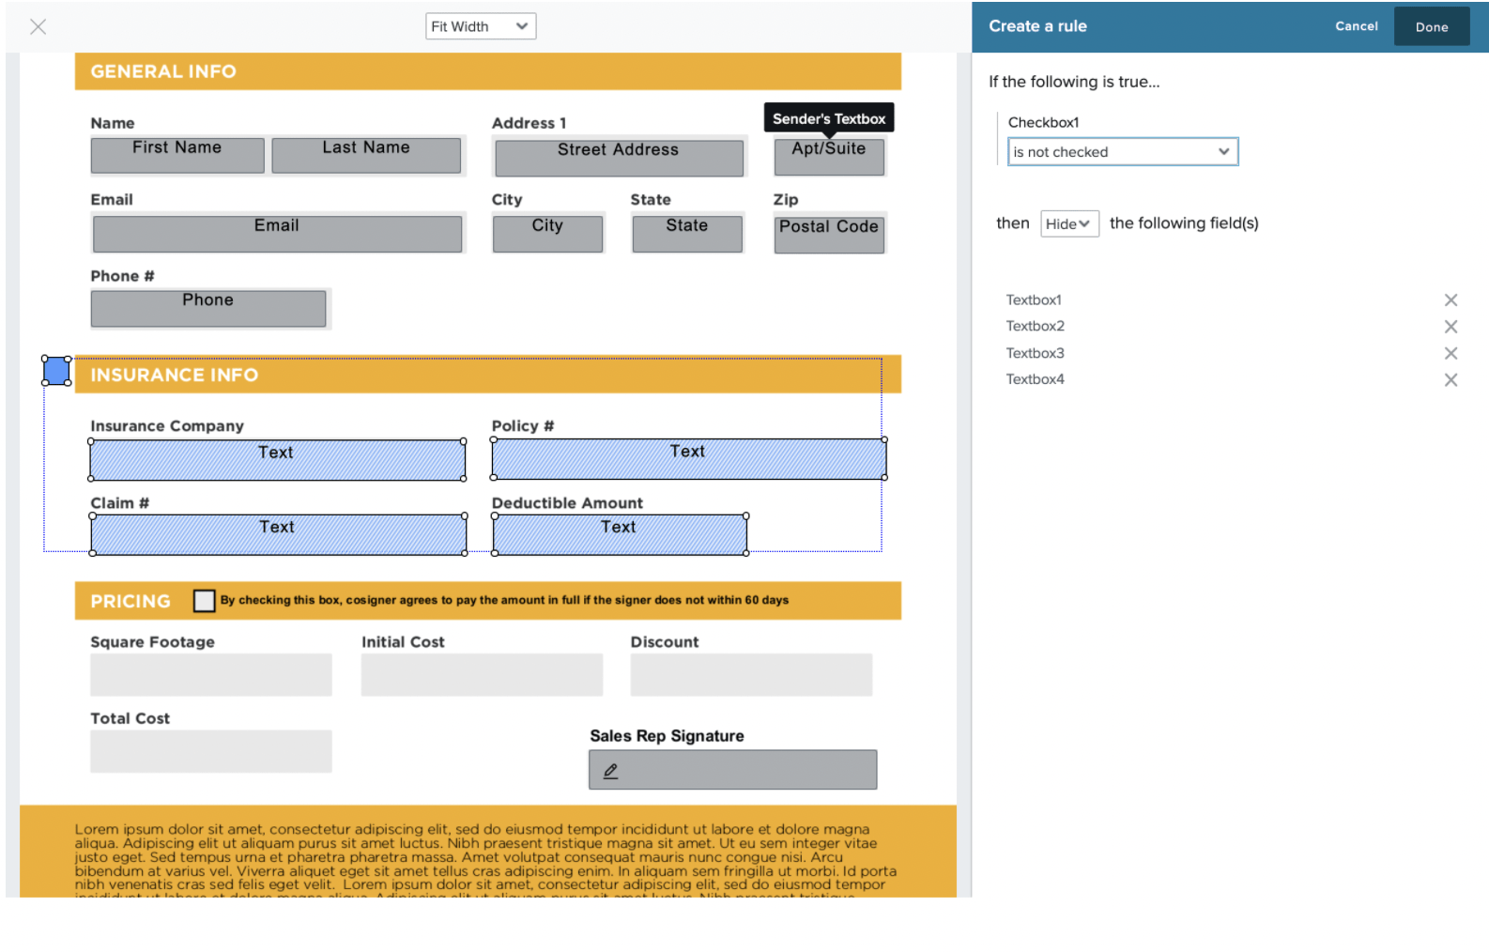The image size is (1489, 952).
Task: Select the Insurance Company text field
Action: (x=277, y=460)
